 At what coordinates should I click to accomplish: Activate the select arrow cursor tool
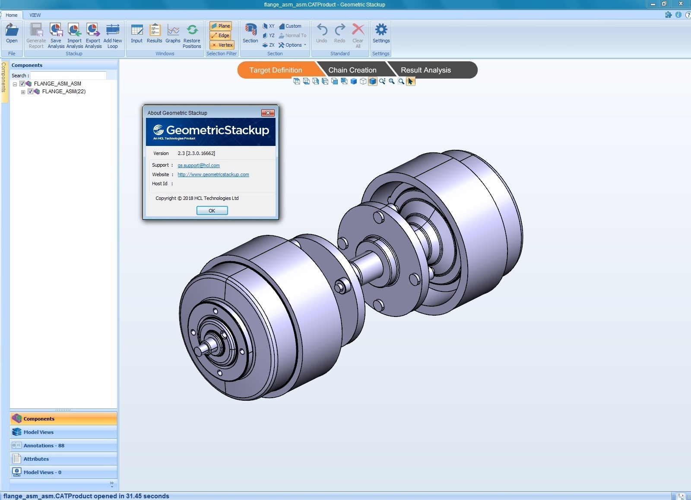tap(411, 81)
